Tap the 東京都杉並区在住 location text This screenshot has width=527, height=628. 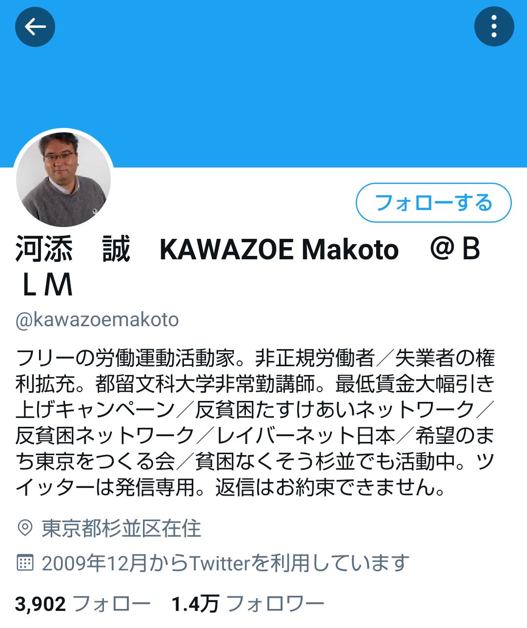click(121, 528)
